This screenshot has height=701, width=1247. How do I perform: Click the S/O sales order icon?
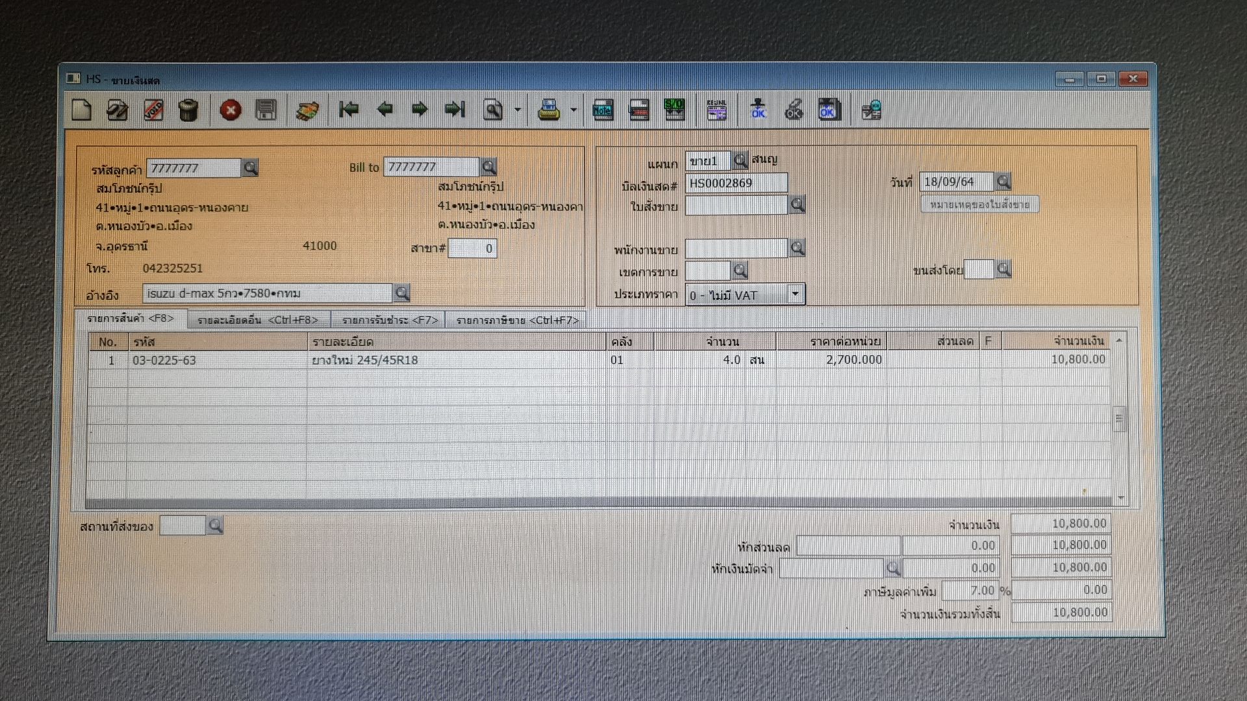(674, 110)
